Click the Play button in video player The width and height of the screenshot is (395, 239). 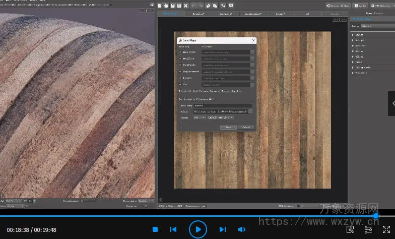(198, 229)
